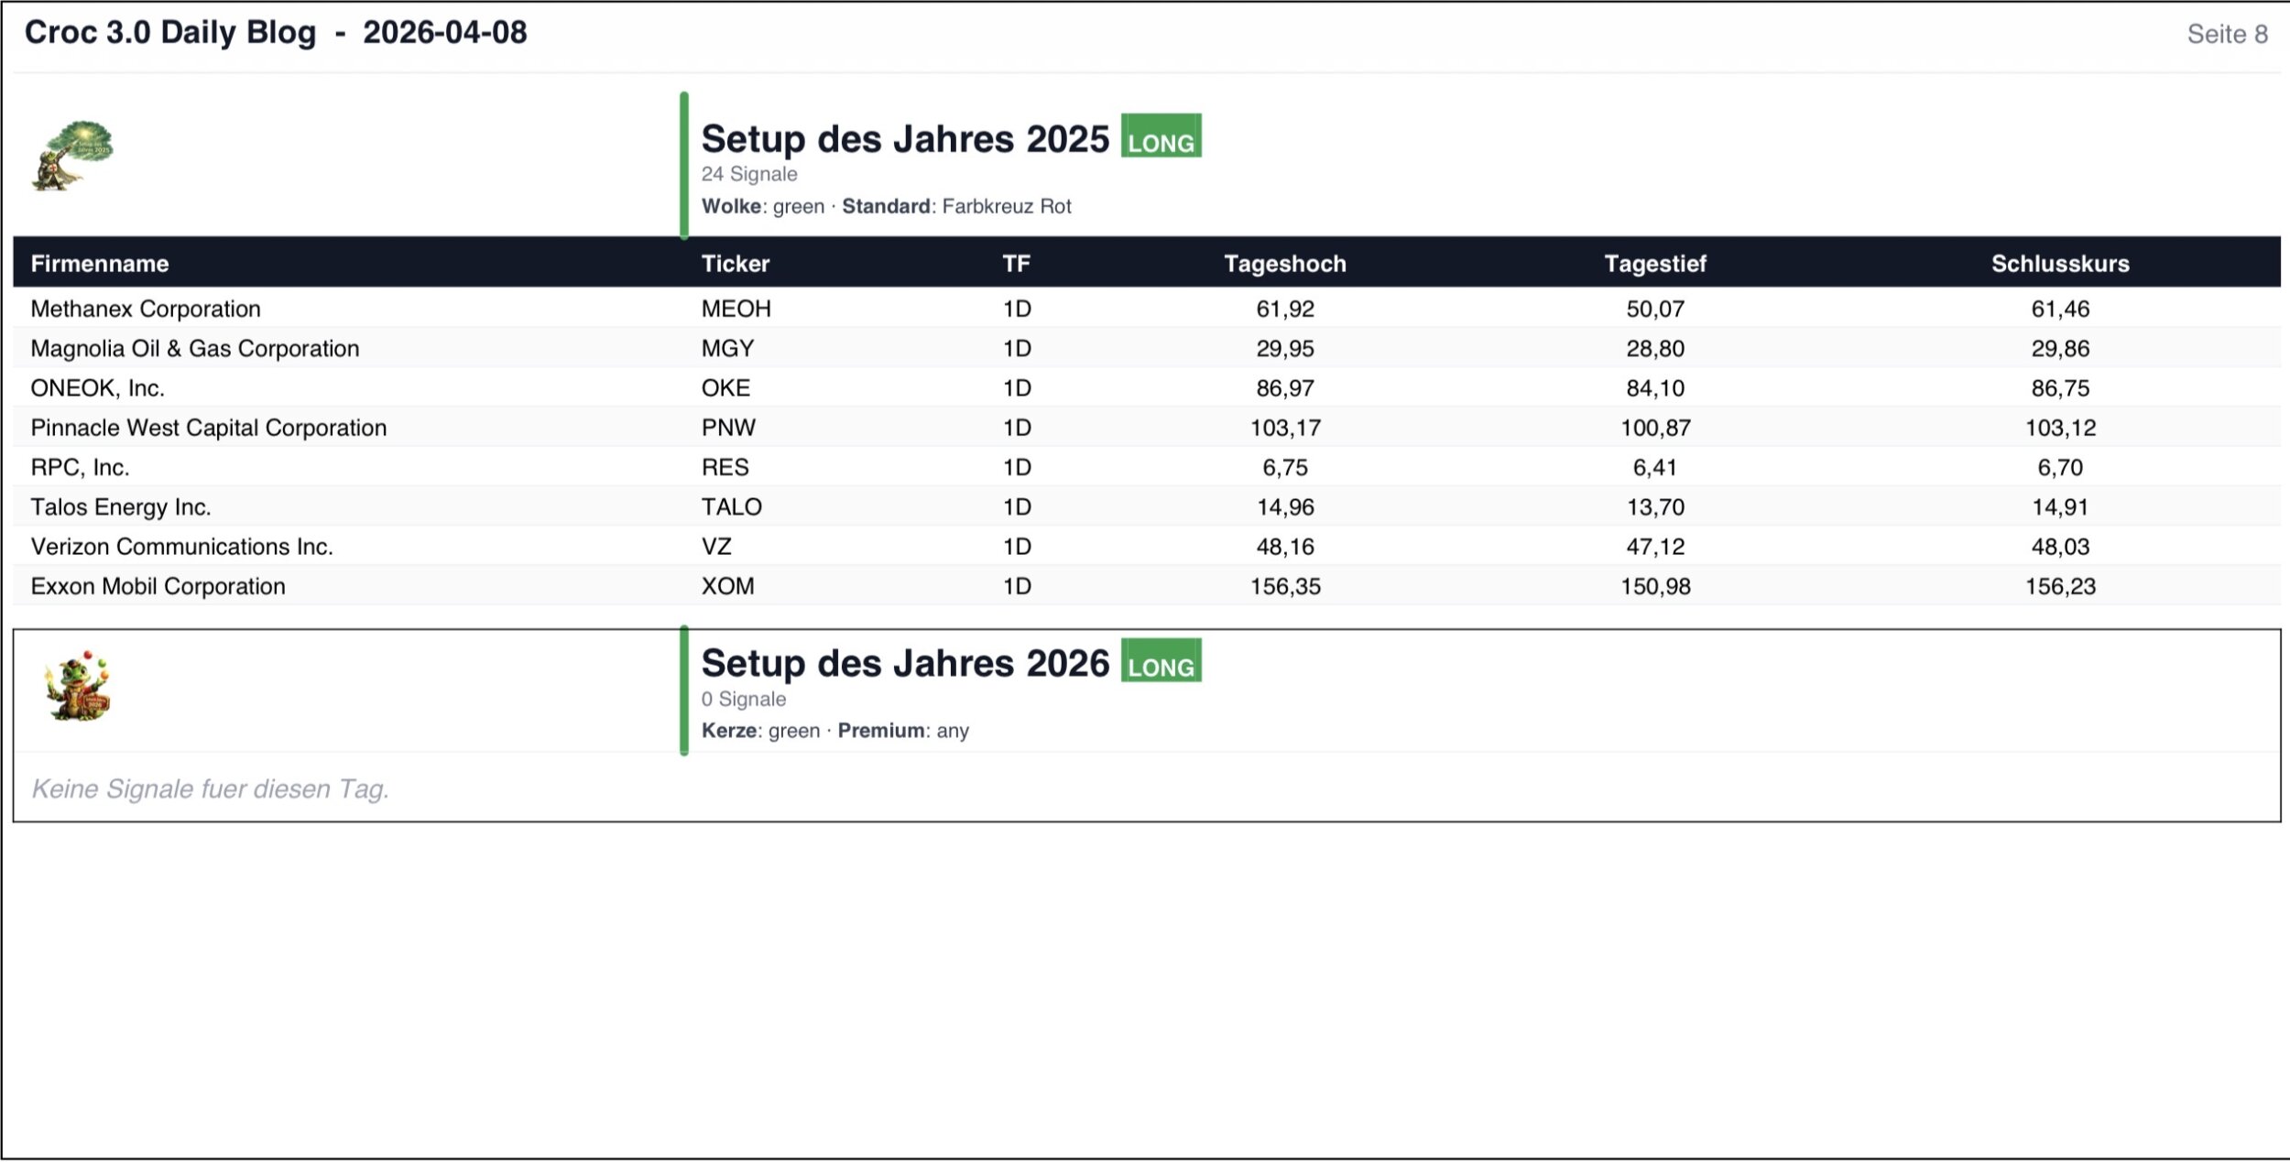Click the Seite 8 page indicator
Image resolution: width=2290 pixels, height=1162 pixels.
pos(2227,34)
